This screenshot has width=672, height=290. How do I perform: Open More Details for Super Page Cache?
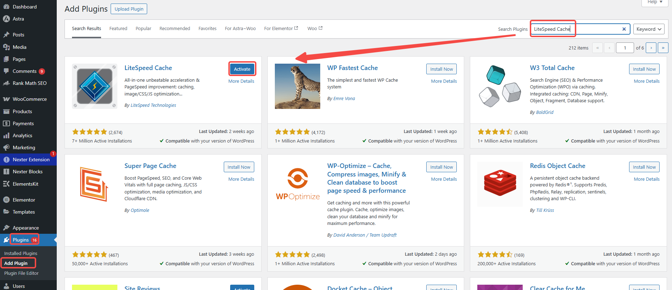241,179
